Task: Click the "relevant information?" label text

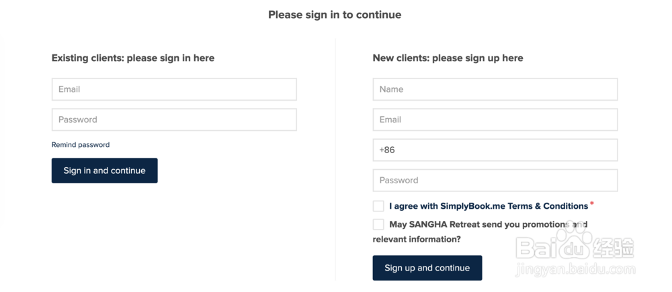Action: [417, 239]
